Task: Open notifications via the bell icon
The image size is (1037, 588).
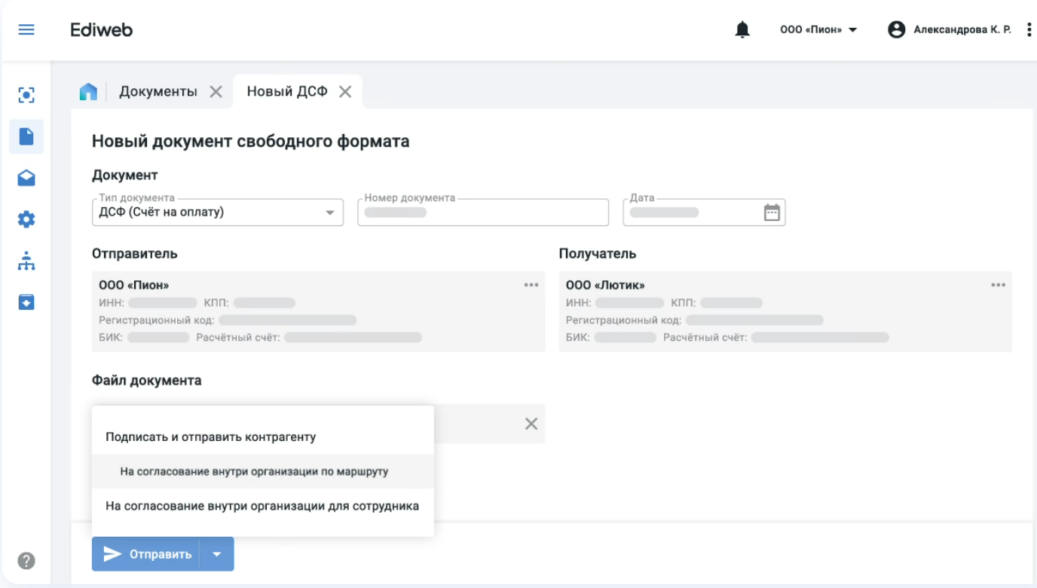Action: [x=742, y=29]
